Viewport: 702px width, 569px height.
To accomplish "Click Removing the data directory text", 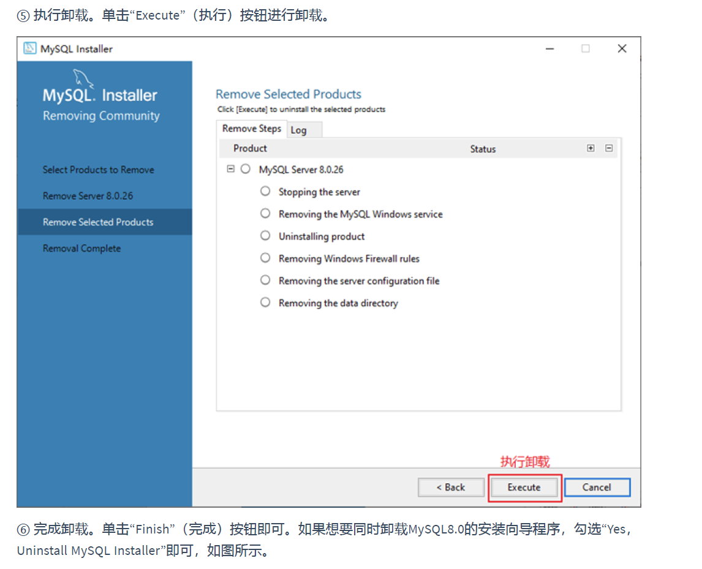I will coord(338,303).
